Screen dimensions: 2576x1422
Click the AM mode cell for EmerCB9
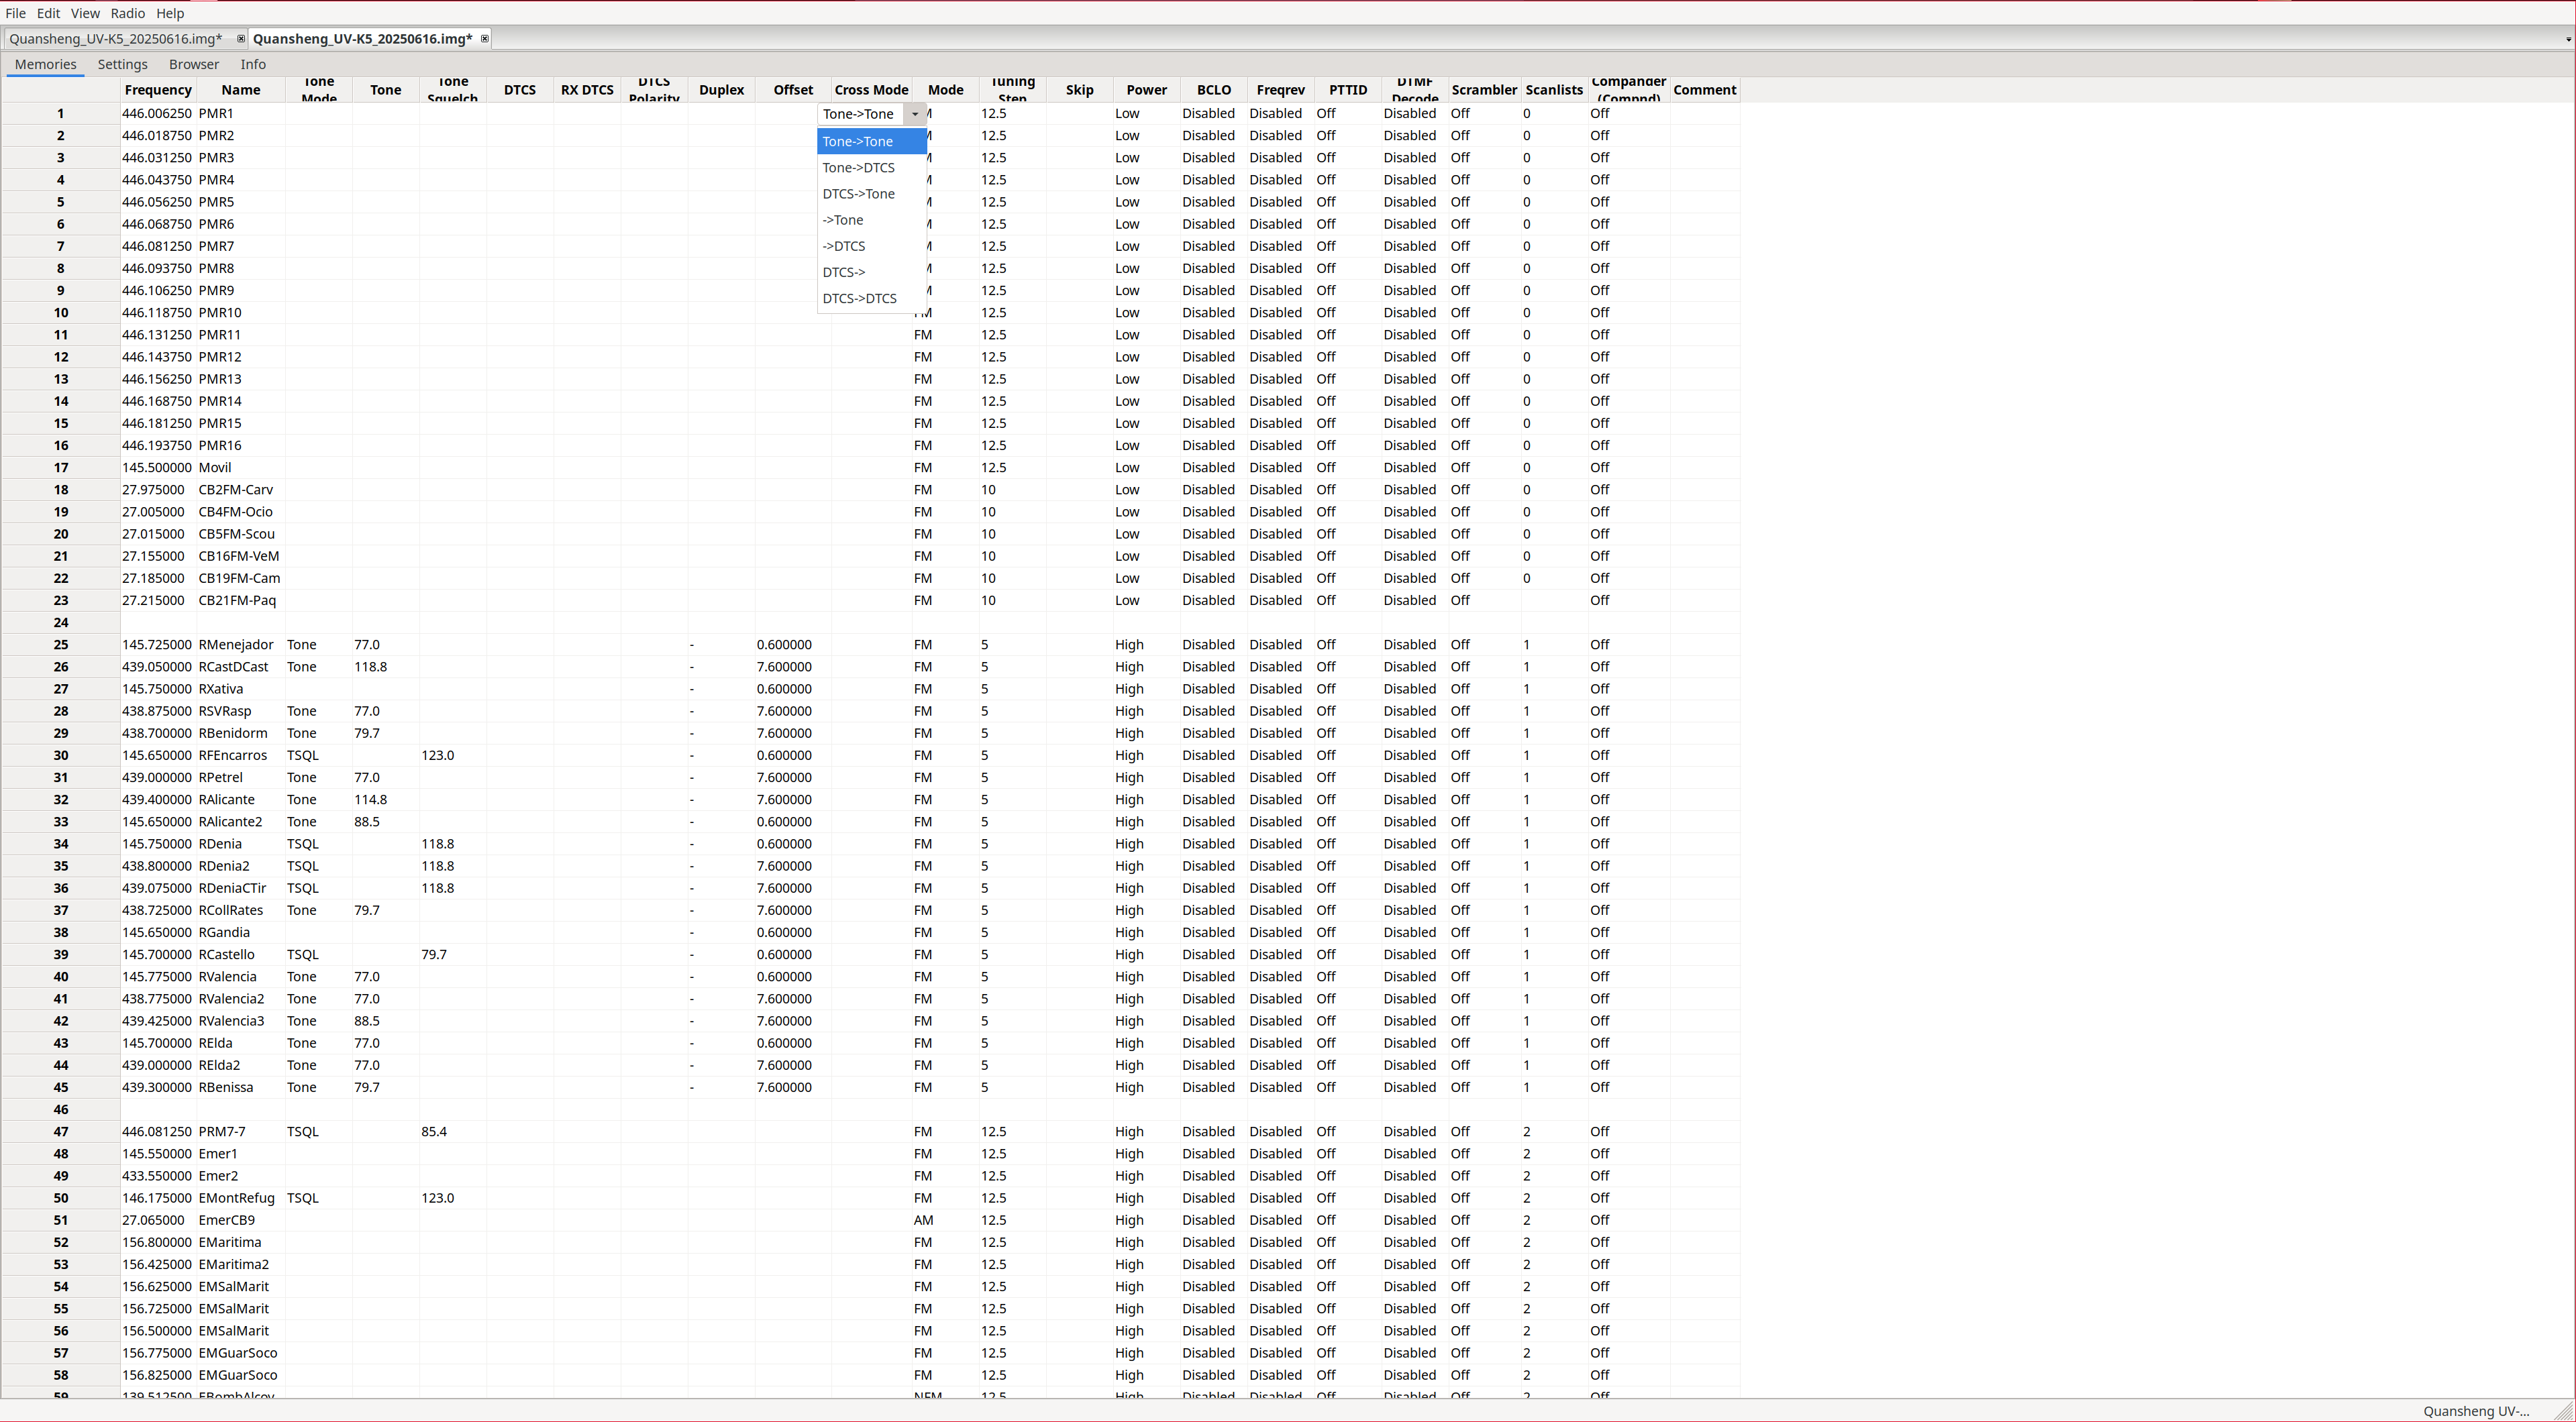(923, 1220)
